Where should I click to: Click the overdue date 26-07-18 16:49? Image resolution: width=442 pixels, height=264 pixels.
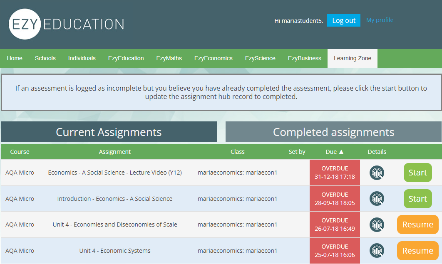(335, 229)
